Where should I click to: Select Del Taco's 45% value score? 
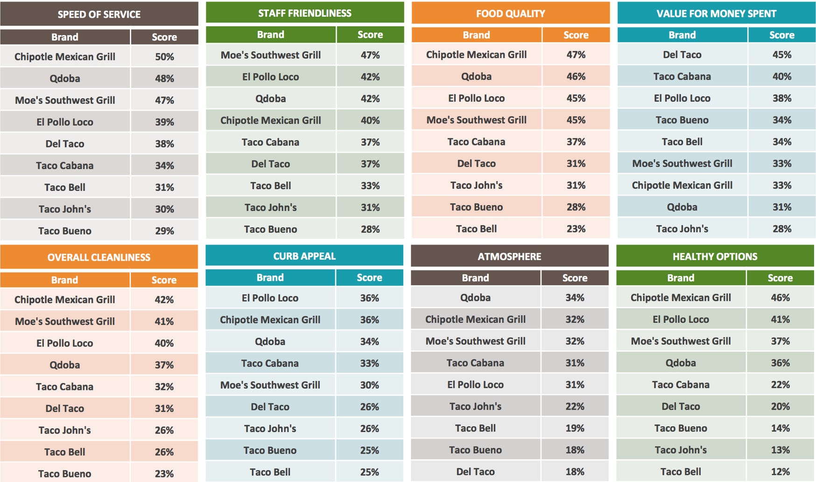tap(781, 55)
